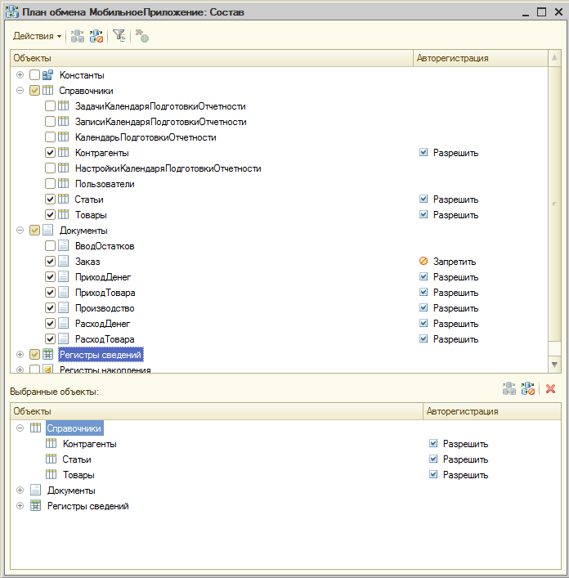The image size is (569, 578).
Task: Click catalog icon next to Пользователи
Action: (64, 183)
